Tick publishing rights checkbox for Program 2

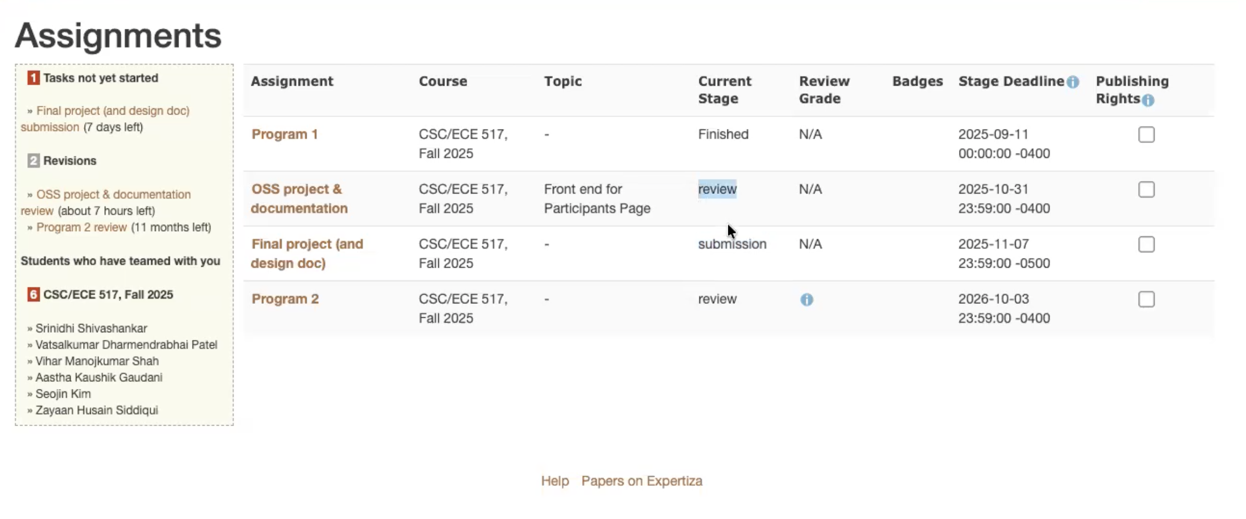pyautogui.click(x=1146, y=300)
